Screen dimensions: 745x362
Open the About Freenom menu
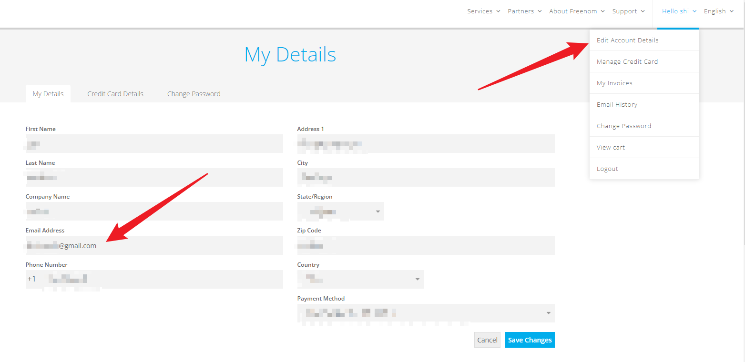pyautogui.click(x=577, y=11)
